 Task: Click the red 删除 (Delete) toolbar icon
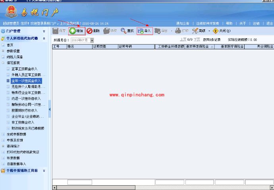coord(90,31)
